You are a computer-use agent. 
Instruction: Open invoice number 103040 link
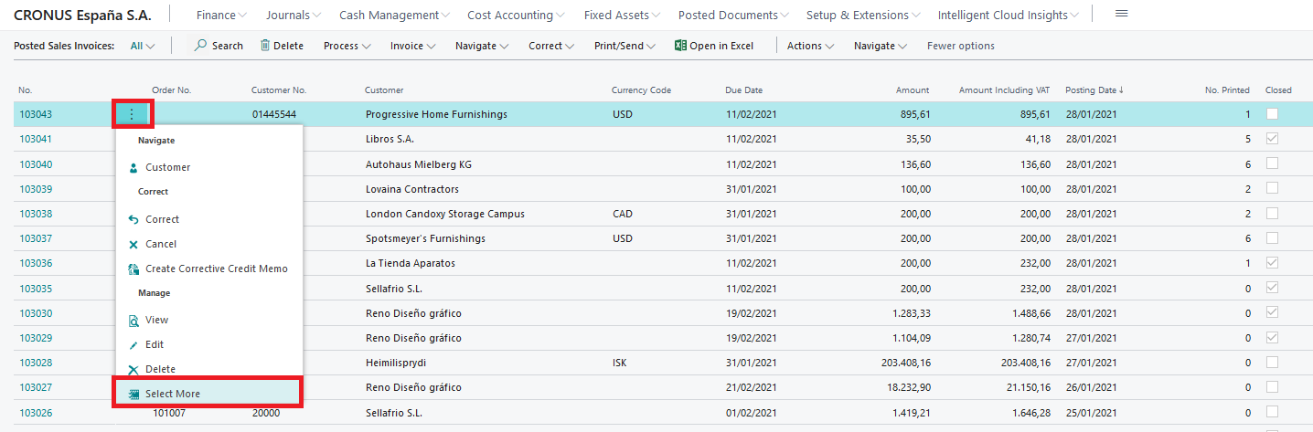click(x=36, y=164)
